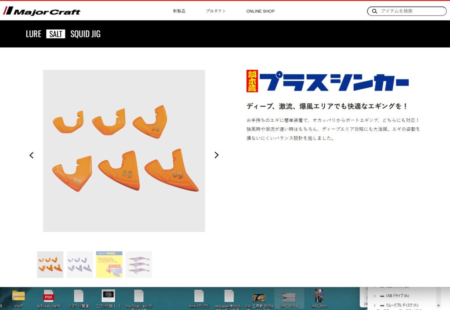
Task: Show next product image with right arrow
Action: 216,155
